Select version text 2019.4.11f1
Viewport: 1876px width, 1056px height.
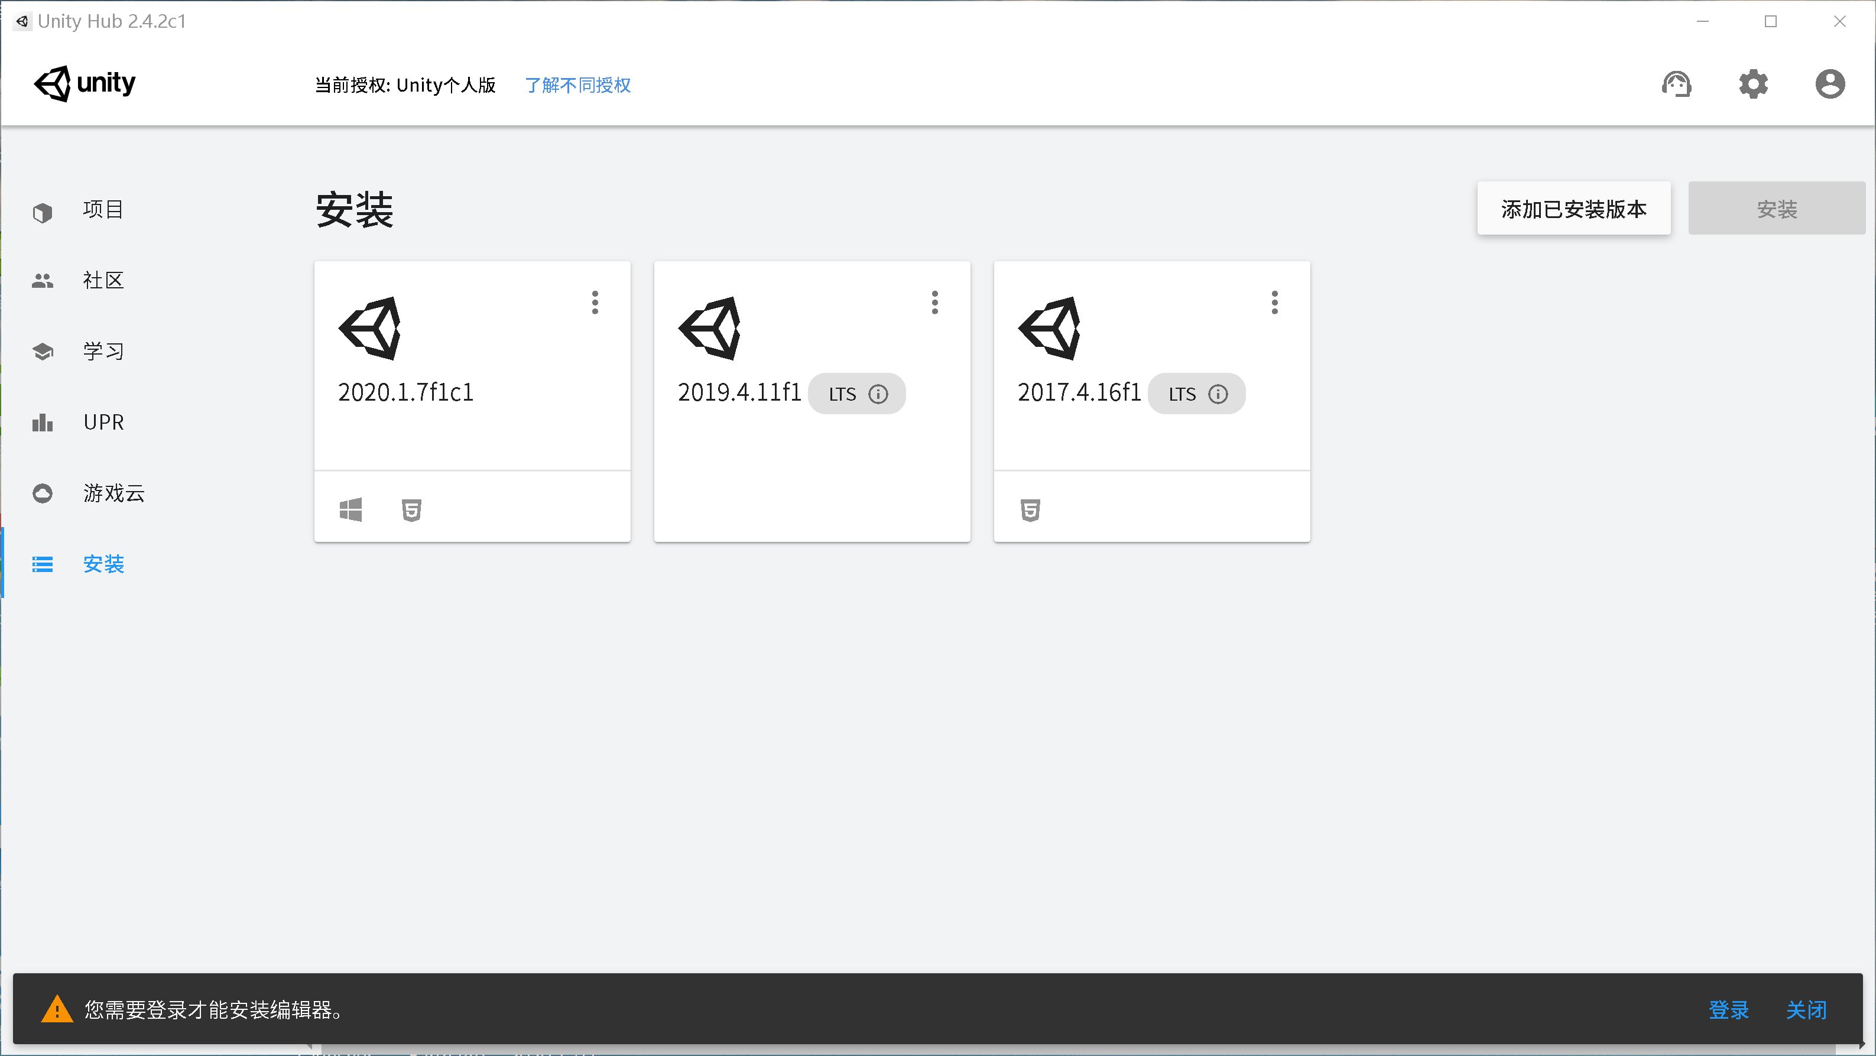click(739, 392)
